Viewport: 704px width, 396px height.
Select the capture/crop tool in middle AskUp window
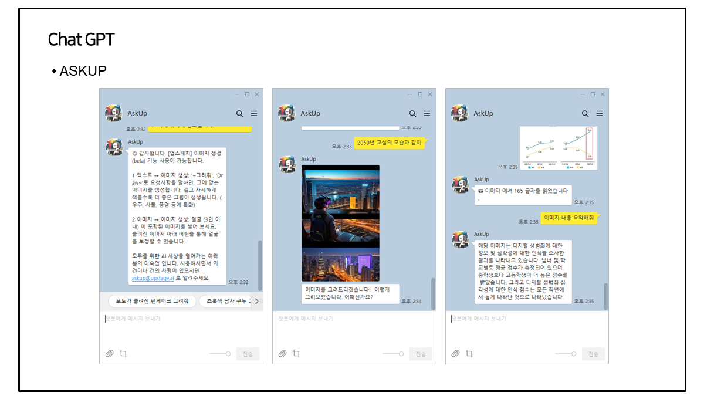pos(296,354)
